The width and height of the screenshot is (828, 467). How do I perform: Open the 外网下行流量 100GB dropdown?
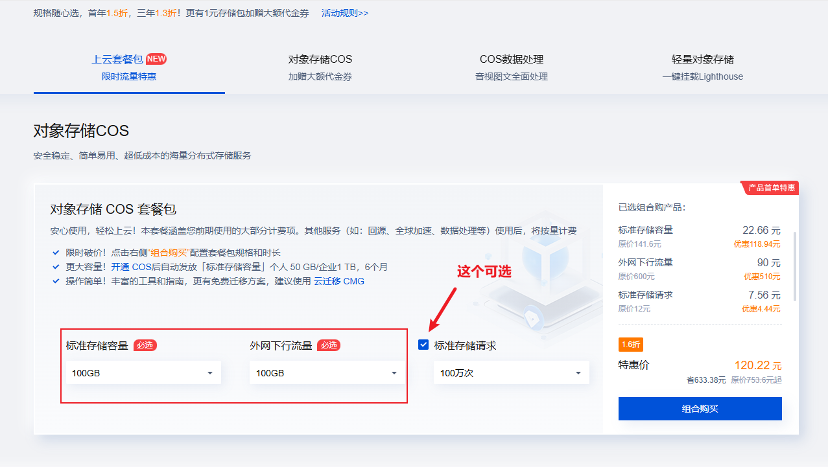point(327,373)
